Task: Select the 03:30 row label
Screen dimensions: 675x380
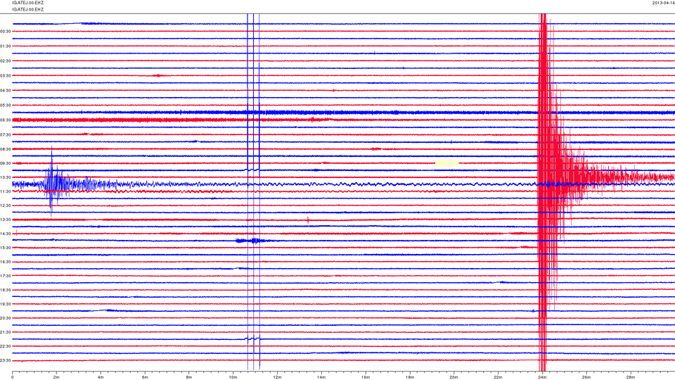Action: [6, 76]
